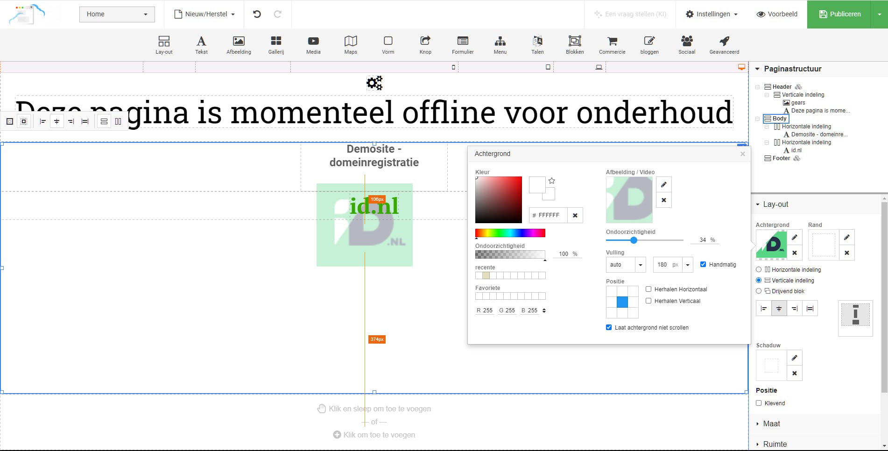The width and height of the screenshot is (888, 451).
Task: Select the Tekst tool
Action: coord(201,45)
